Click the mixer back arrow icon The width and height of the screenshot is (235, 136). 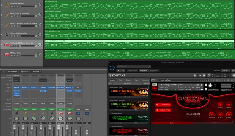[x=4, y=72]
